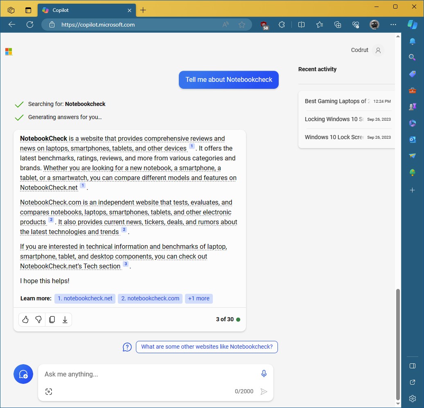View site information lock icon

tap(52, 25)
